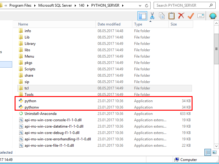
Task: Click Application type cell for python
Action: coord(143,101)
